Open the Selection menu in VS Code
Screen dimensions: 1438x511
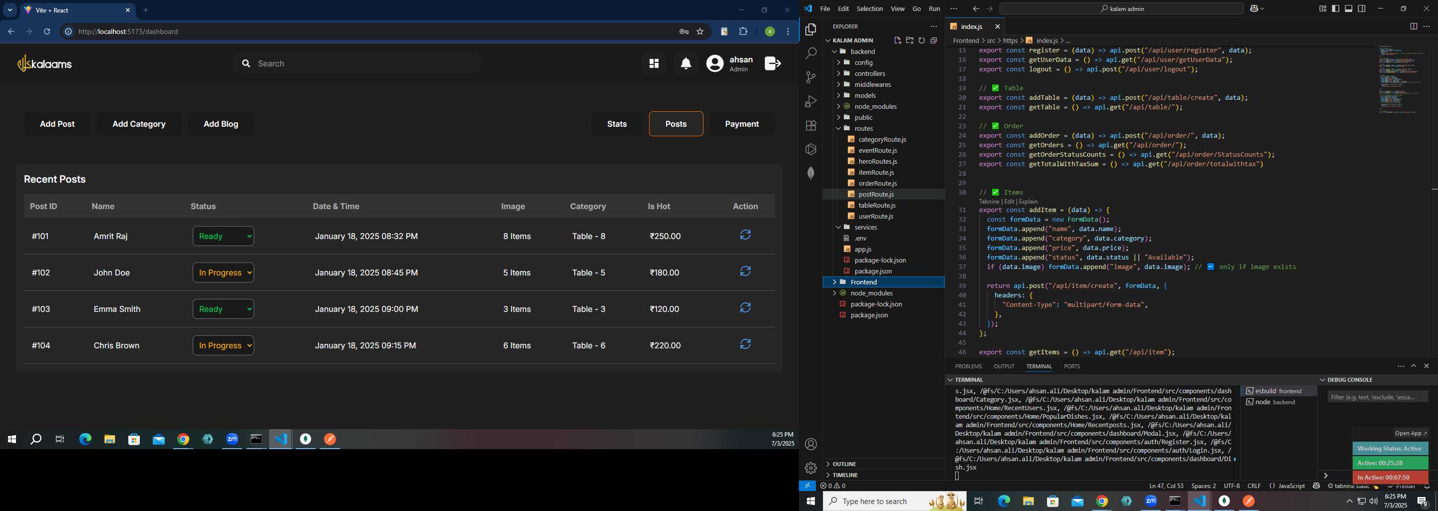(870, 8)
